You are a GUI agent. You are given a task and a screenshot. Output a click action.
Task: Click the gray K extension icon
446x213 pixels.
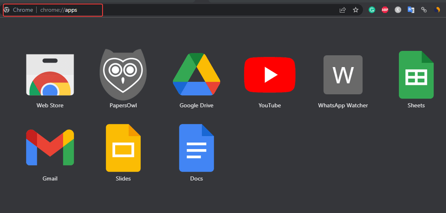pyautogui.click(x=398, y=10)
